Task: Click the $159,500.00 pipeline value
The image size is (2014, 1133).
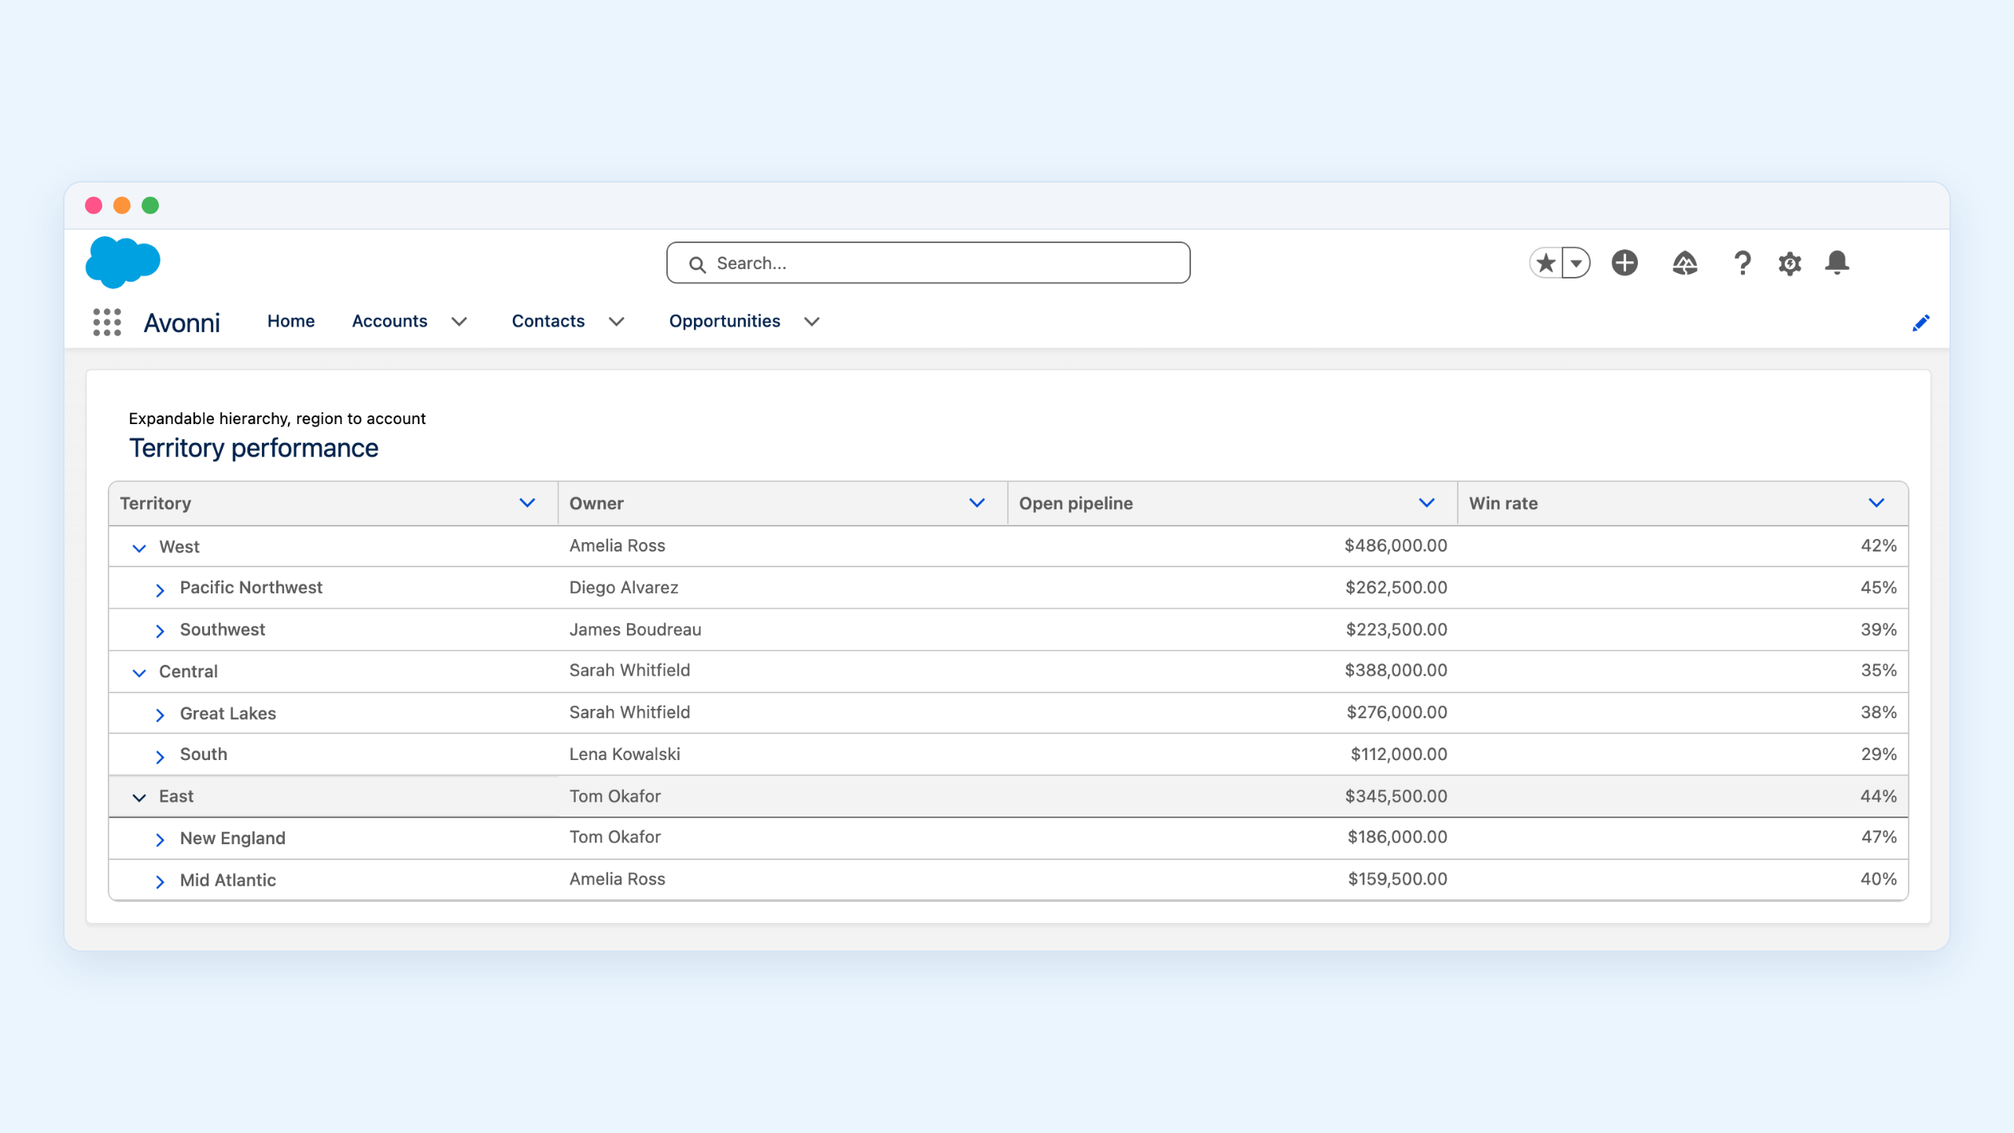Action: [x=1398, y=879]
